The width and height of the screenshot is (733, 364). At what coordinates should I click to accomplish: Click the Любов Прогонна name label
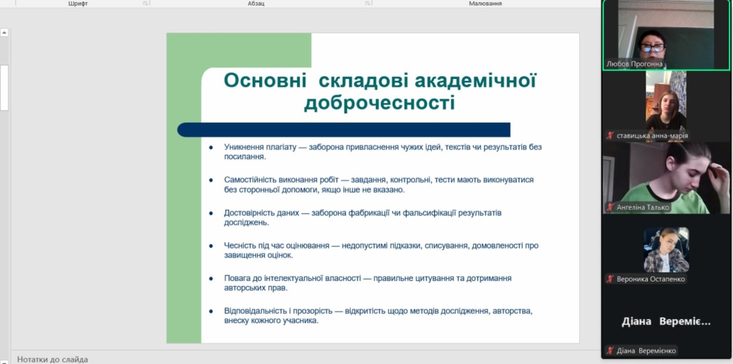635,64
